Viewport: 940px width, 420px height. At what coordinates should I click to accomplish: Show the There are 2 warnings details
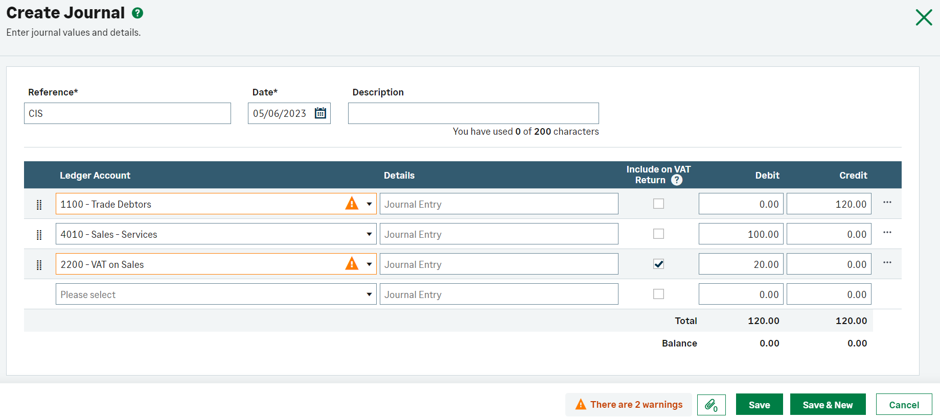[x=629, y=405]
